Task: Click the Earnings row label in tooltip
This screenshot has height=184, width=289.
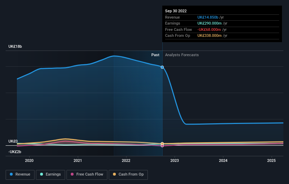Action: tap(172, 23)
